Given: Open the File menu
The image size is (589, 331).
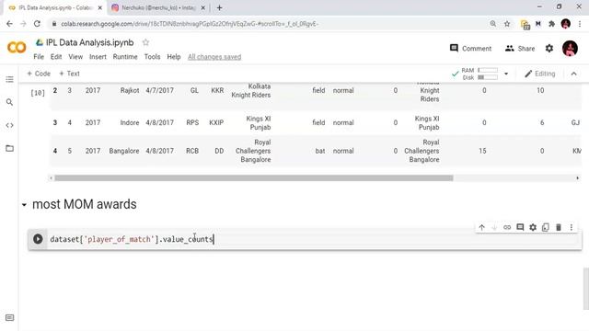Looking at the screenshot, I should 39,57.
